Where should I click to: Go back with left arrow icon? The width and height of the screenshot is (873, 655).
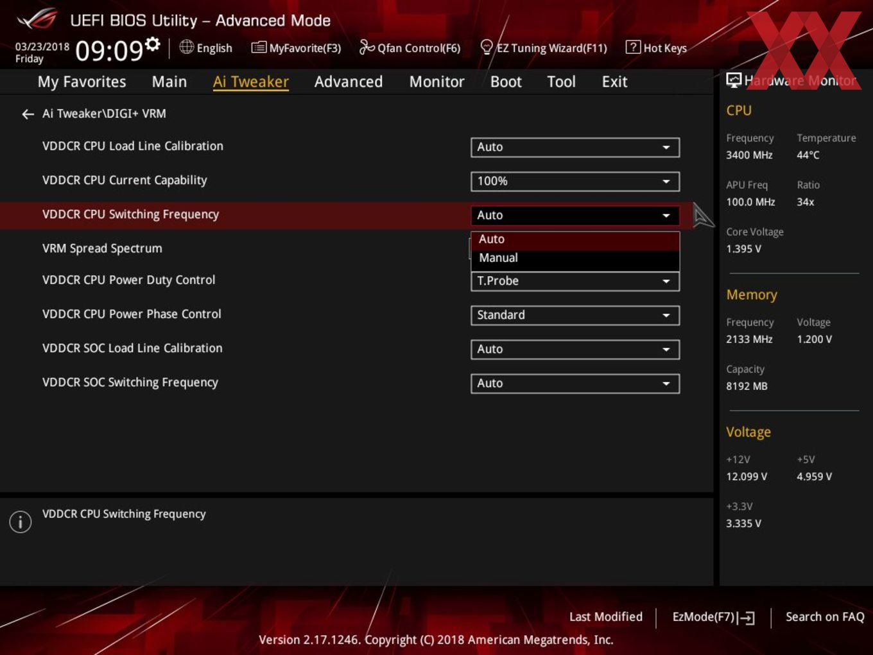(x=28, y=114)
